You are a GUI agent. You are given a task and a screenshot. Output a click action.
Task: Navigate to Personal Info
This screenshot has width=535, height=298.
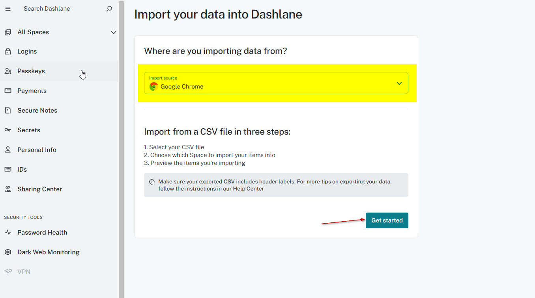[x=59, y=150]
